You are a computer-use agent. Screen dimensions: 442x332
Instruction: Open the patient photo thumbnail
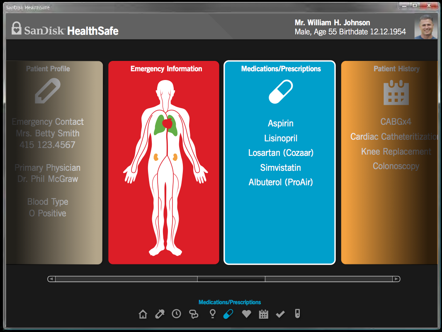tap(426, 27)
